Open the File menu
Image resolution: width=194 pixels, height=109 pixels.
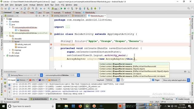click(2, 5)
